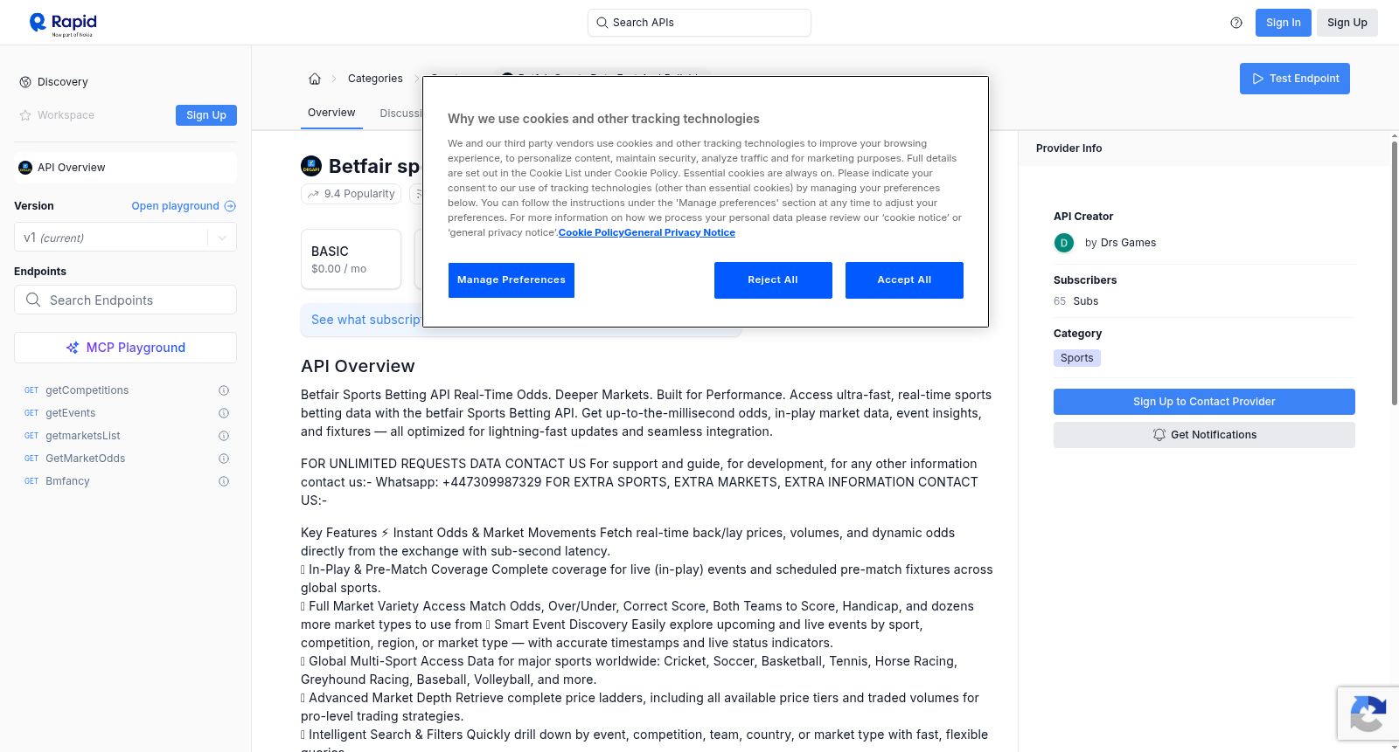Click the Rapid logo in the header
This screenshot has height=752, width=1399.
(x=63, y=24)
